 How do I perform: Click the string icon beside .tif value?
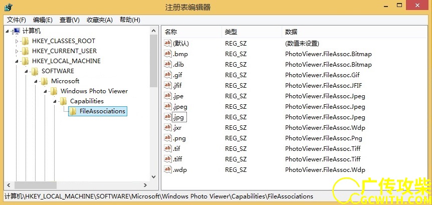168,148
